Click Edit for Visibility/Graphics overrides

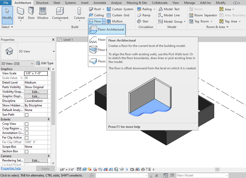coord(36,92)
